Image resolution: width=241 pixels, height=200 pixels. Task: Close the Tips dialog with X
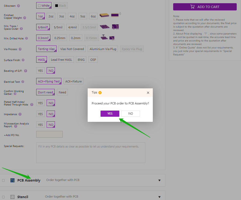coord(148,93)
